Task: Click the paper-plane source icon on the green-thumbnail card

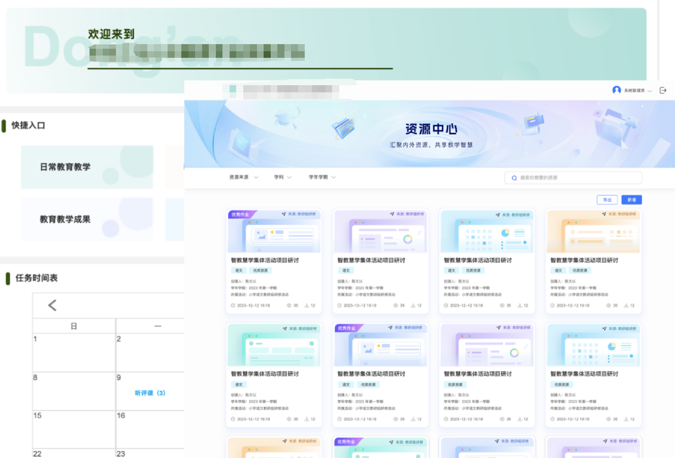Action: pyautogui.click(x=285, y=329)
